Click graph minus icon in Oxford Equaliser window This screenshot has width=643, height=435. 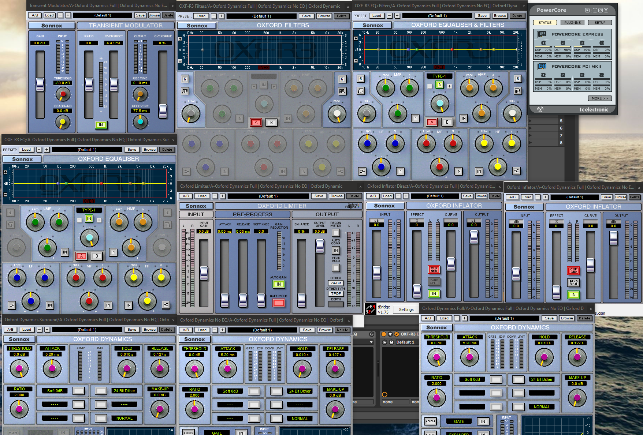tap(5, 195)
